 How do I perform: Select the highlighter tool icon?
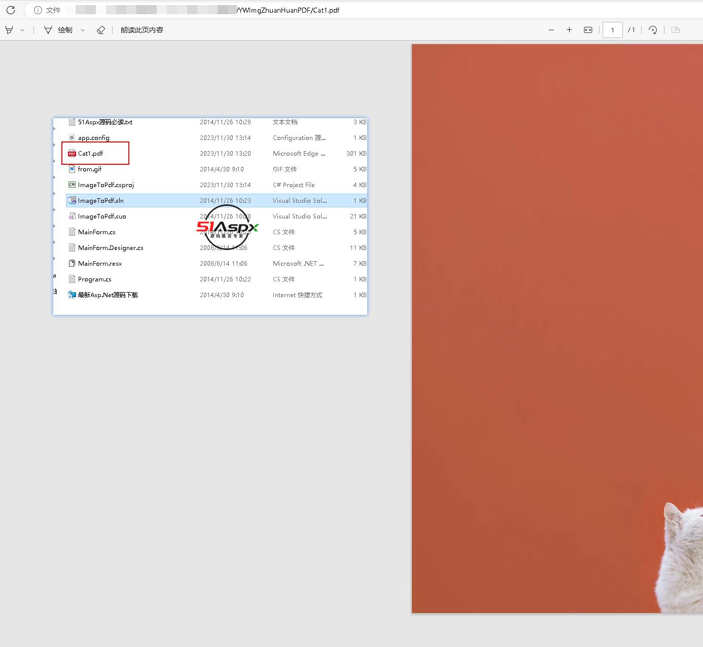9,30
